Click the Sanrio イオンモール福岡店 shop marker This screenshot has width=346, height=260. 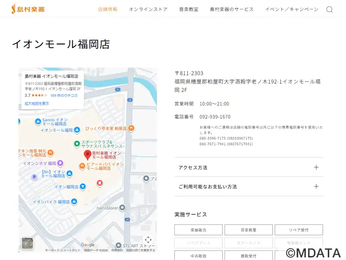tap(38, 121)
